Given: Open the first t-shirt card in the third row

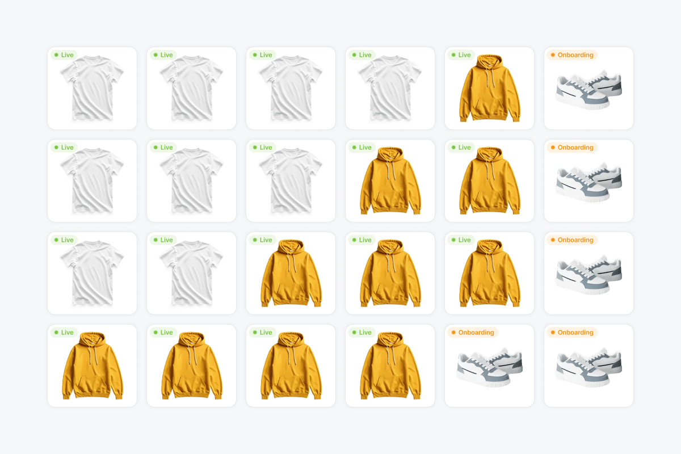Looking at the screenshot, I should click(92, 273).
